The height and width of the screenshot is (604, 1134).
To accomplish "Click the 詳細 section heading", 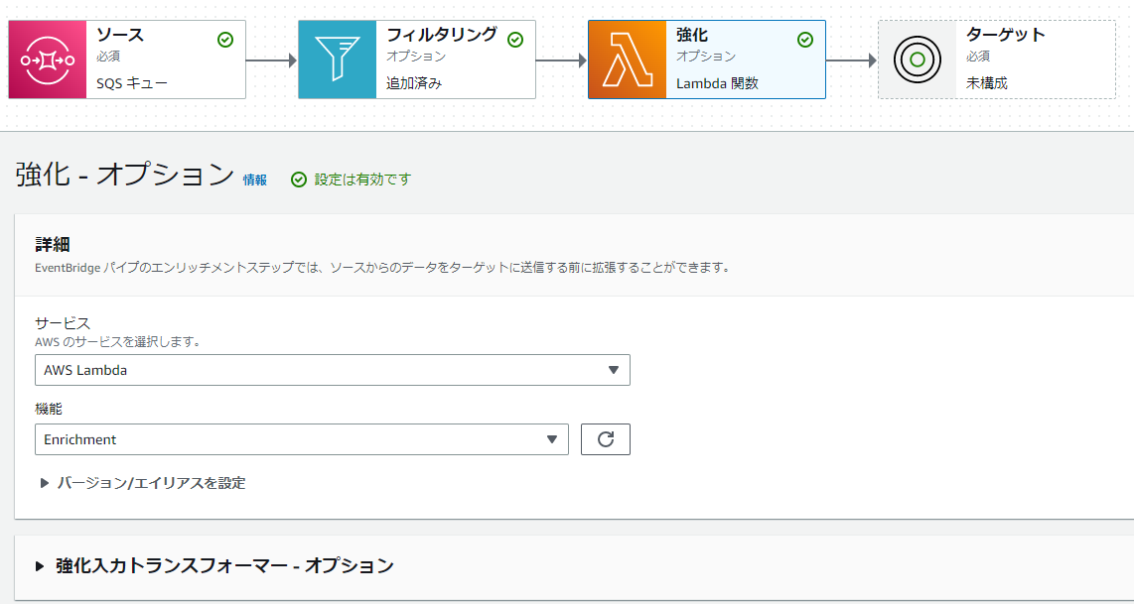I will click(52, 244).
